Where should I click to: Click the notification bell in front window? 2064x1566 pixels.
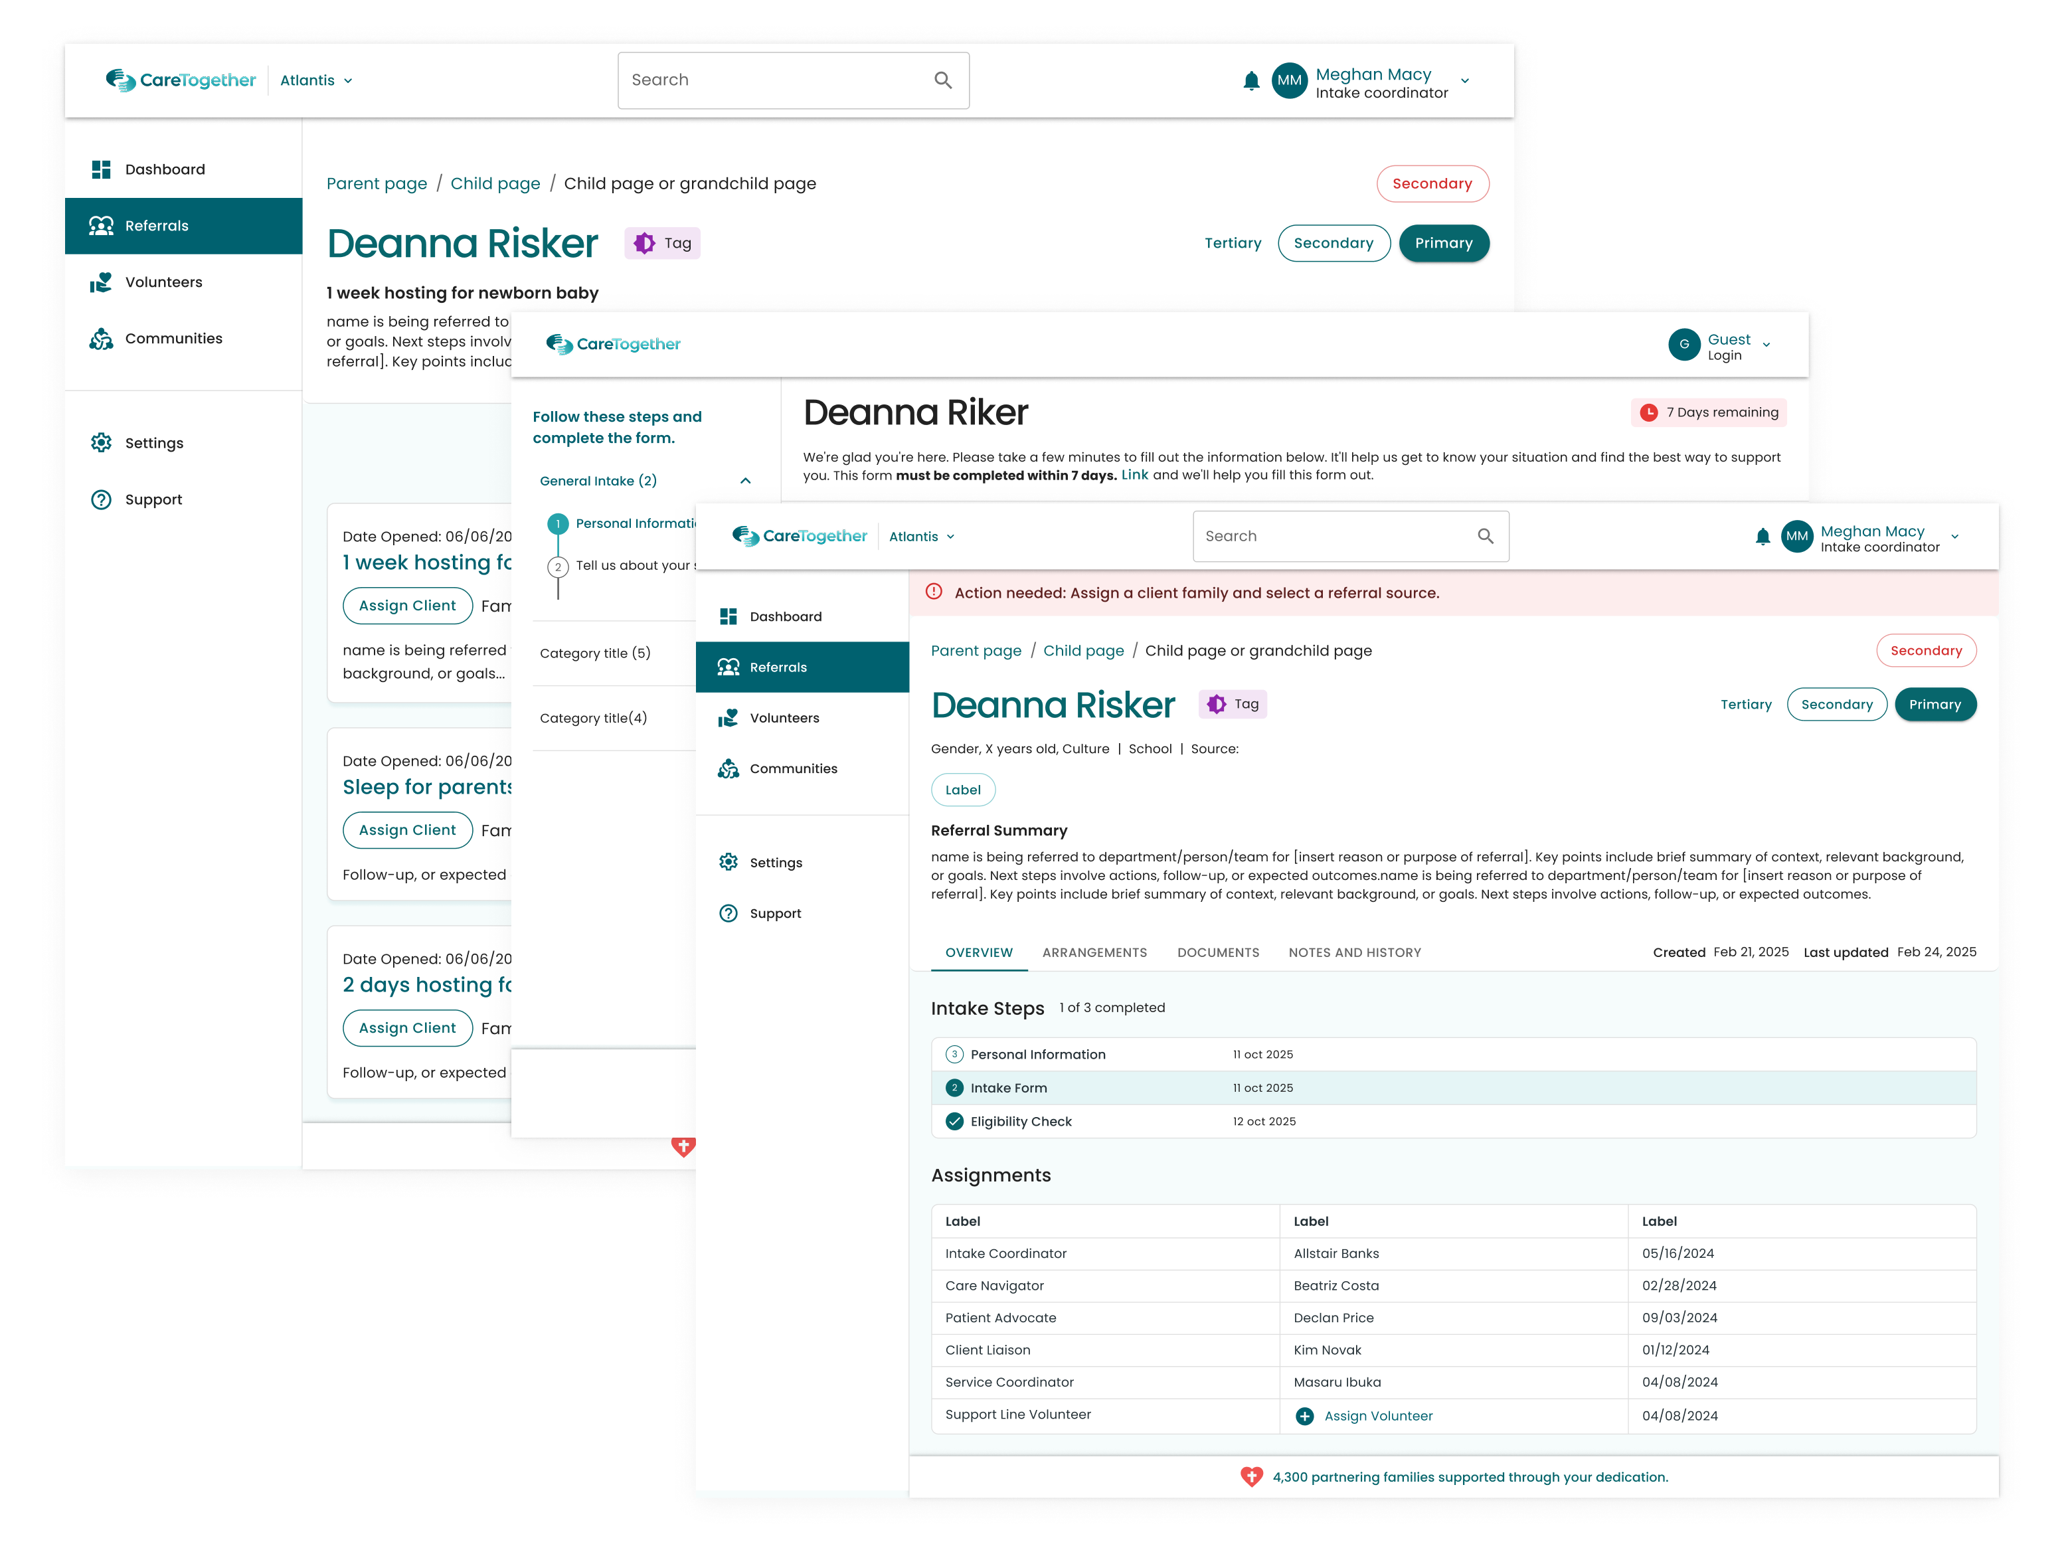tap(1762, 537)
